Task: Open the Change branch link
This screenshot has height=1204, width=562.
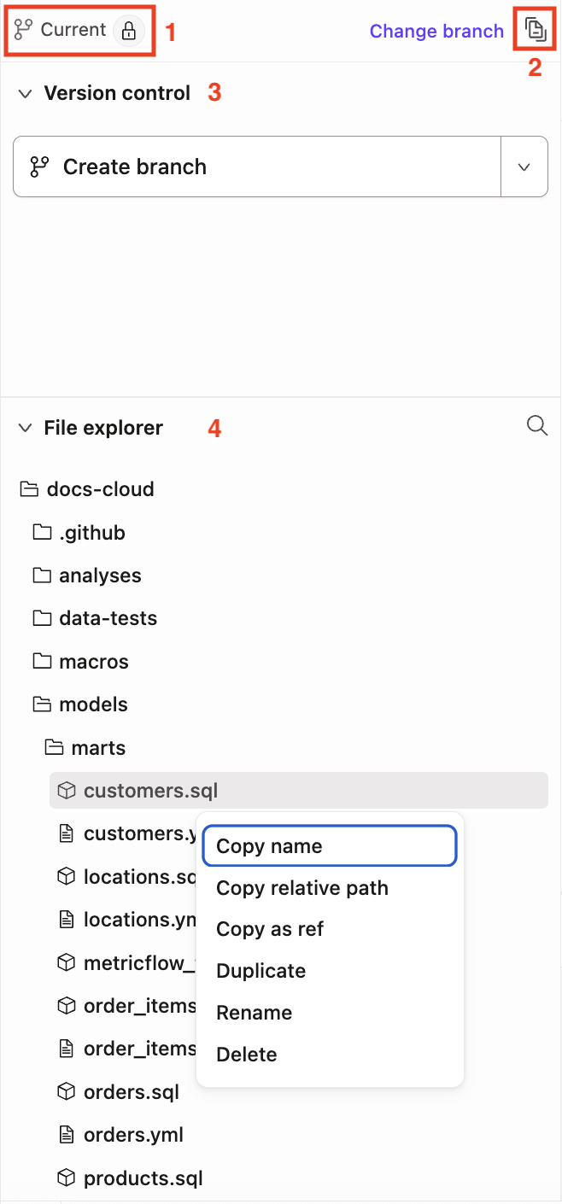Action: [x=436, y=31]
